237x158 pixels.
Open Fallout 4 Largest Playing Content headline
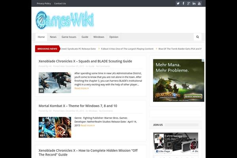click(127, 49)
